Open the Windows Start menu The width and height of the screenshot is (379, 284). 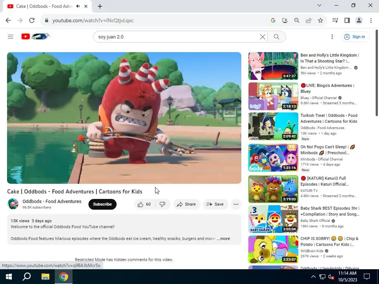[x=9, y=277]
